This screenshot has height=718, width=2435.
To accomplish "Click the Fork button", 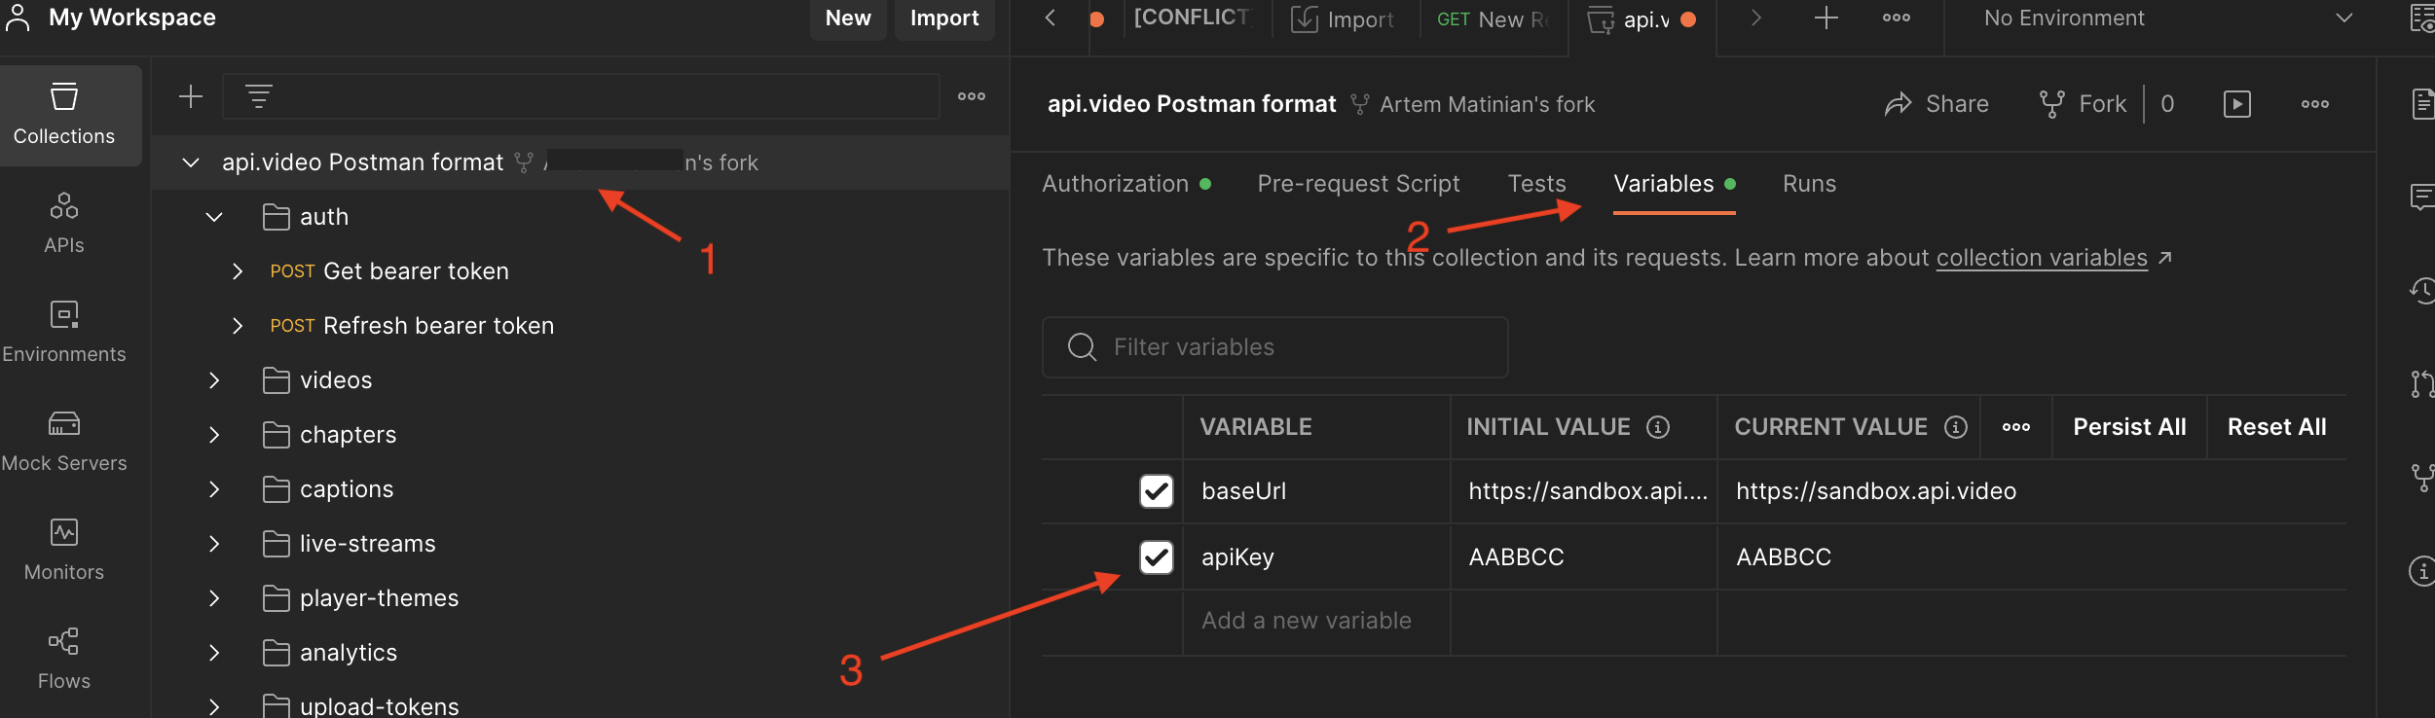I will tap(2084, 104).
